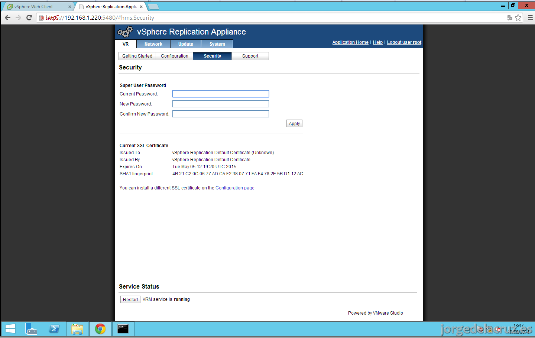Open the Update tab
535x338 pixels.
(186, 44)
